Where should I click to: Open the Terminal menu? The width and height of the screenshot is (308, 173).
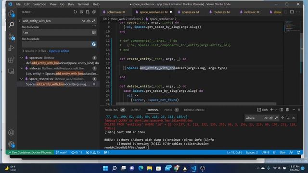83,4
